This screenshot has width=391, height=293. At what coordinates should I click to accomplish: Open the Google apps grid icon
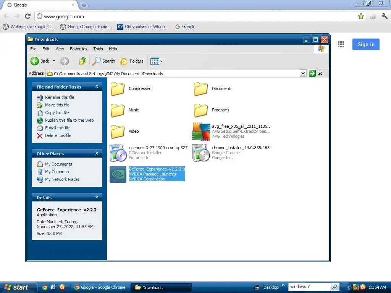341,44
